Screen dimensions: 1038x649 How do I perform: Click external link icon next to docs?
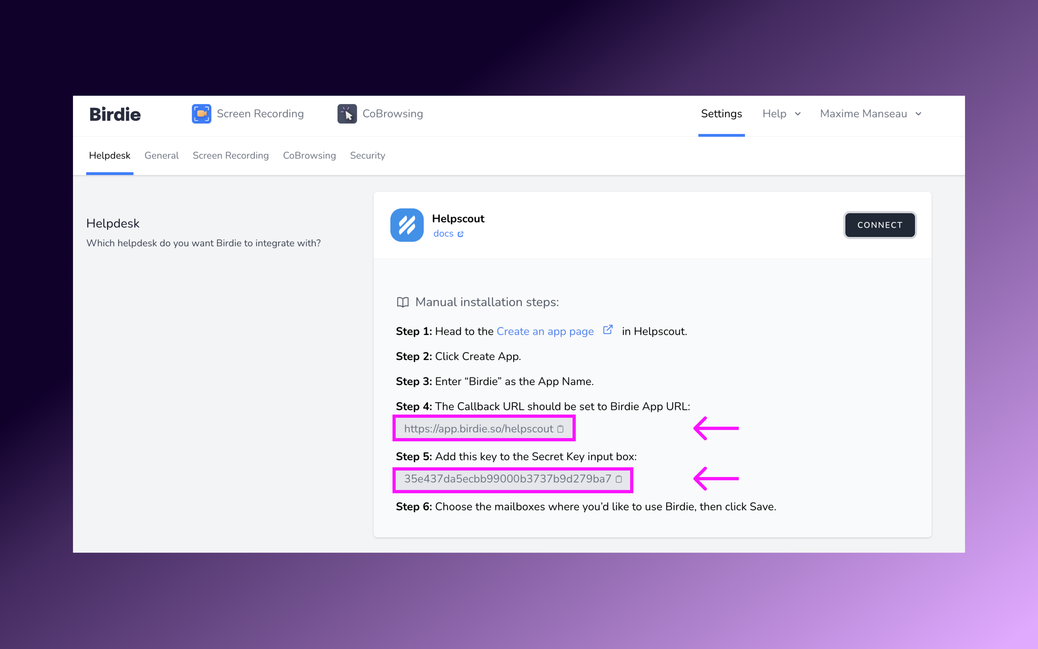461,234
